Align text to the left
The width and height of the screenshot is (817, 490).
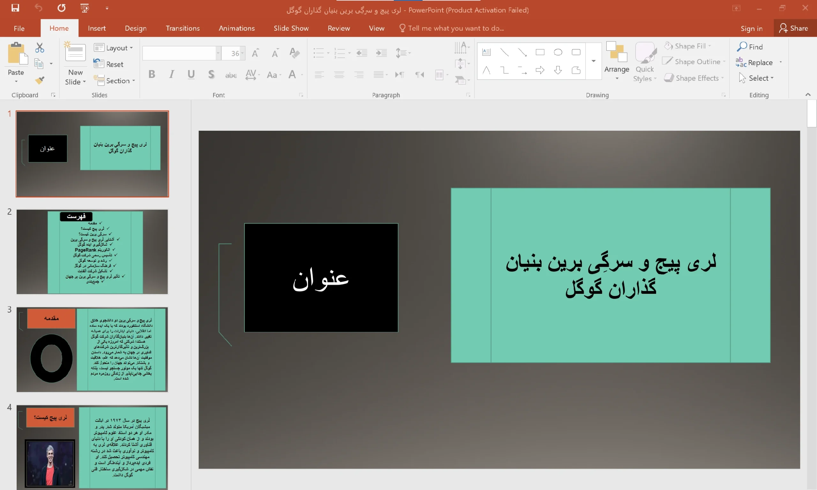click(319, 75)
